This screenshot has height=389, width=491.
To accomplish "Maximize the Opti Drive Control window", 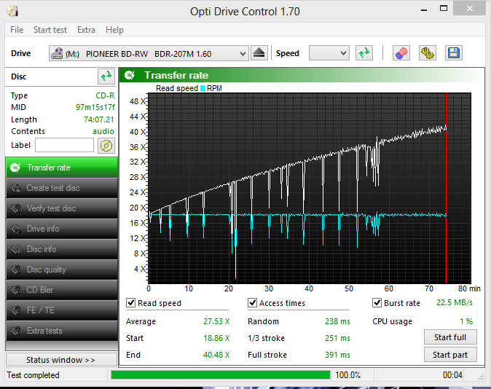I will [x=444, y=9].
